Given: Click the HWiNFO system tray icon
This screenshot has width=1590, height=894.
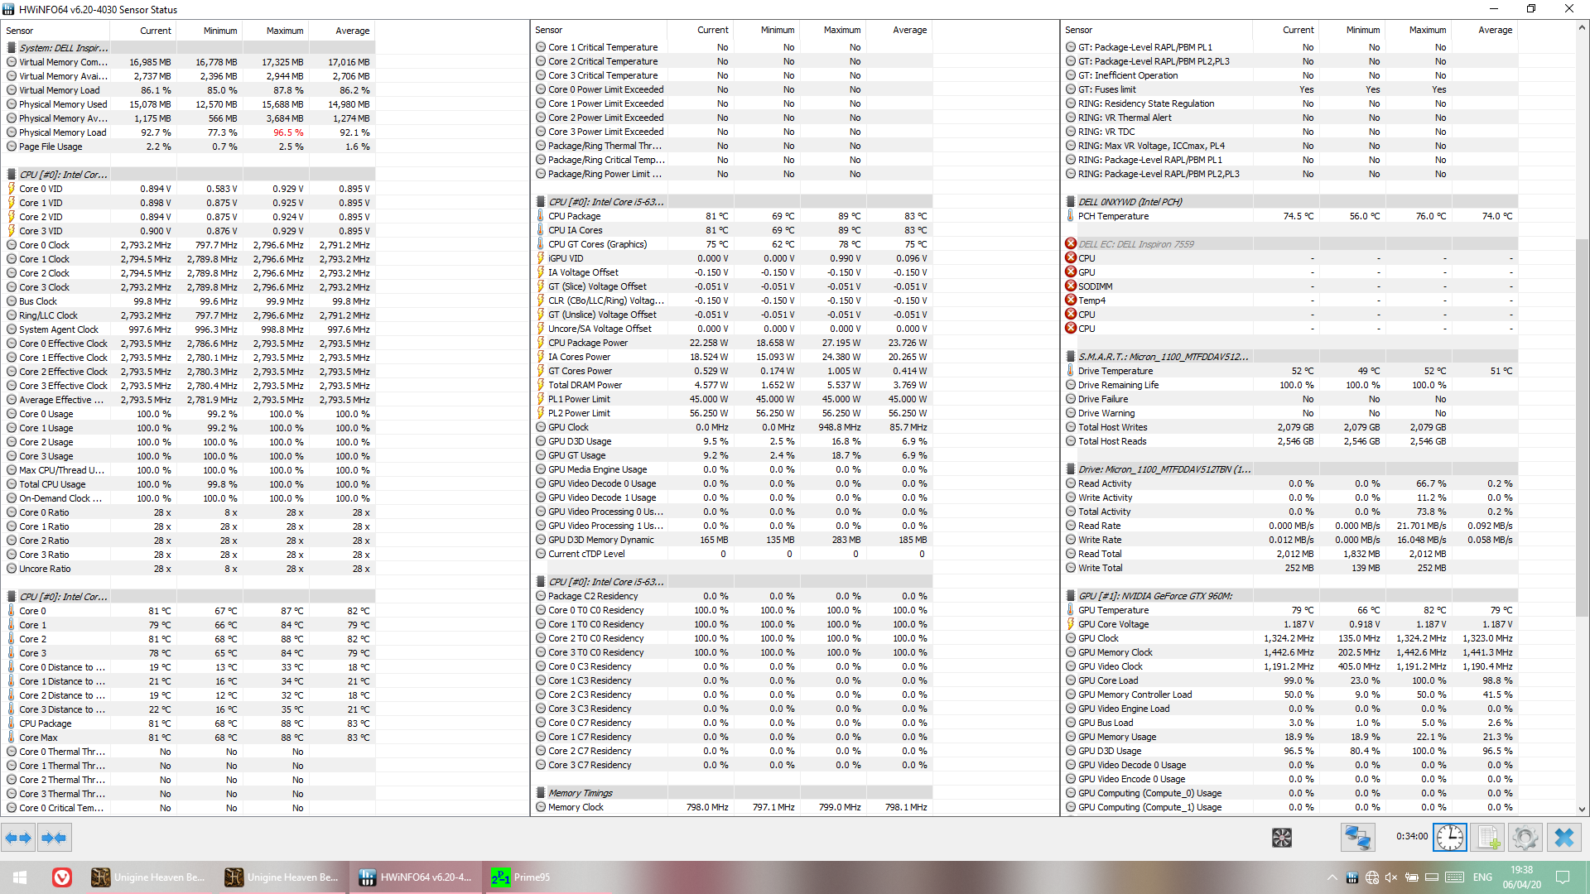Looking at the screenshot, I should tap(1351, 877).
